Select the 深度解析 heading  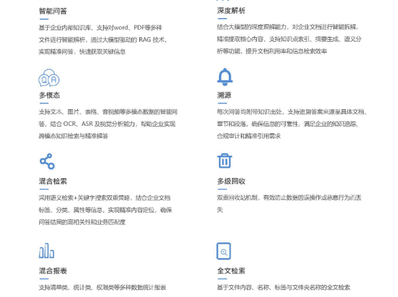(231, 11)
